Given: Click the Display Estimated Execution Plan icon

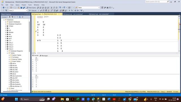Looking at the screenshot, I should [x=44, y=10].
